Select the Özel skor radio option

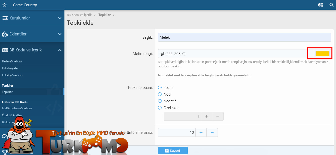point(160,108)
